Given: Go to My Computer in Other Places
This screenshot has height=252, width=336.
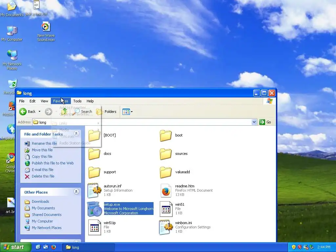Looking at the screenshot, I should [42, 221].
